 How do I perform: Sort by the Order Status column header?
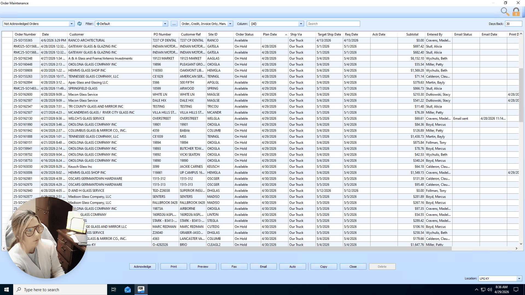[247, 34]
